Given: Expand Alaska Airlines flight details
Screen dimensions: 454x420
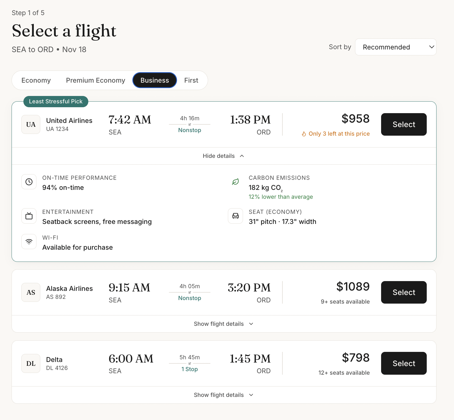Looking at the screenshot, I should click(224, 324).
